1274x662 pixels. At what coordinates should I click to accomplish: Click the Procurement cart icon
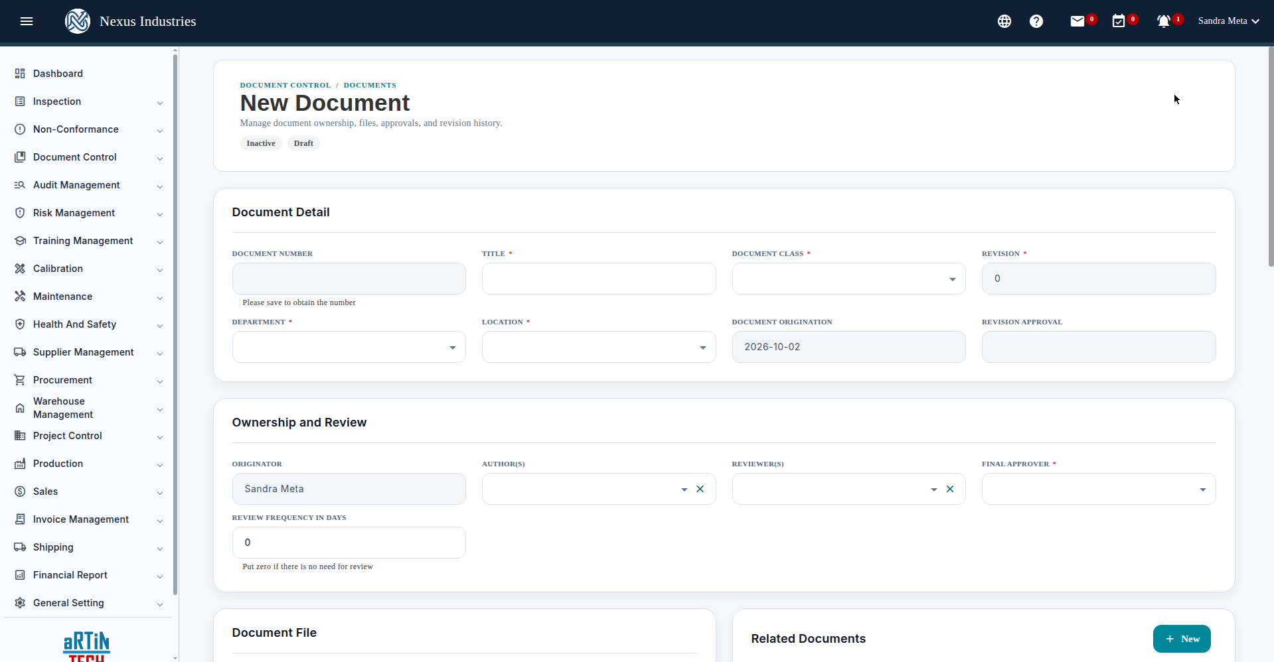coord(20,380)
